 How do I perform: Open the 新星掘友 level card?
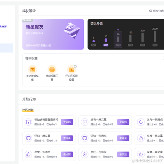[x=53, y=34]
